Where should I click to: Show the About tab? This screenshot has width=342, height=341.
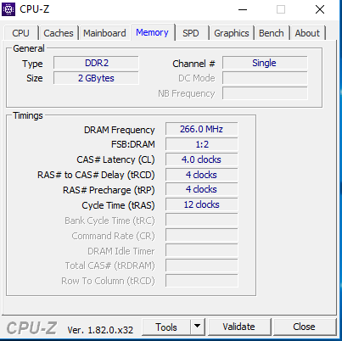point(308,33)
